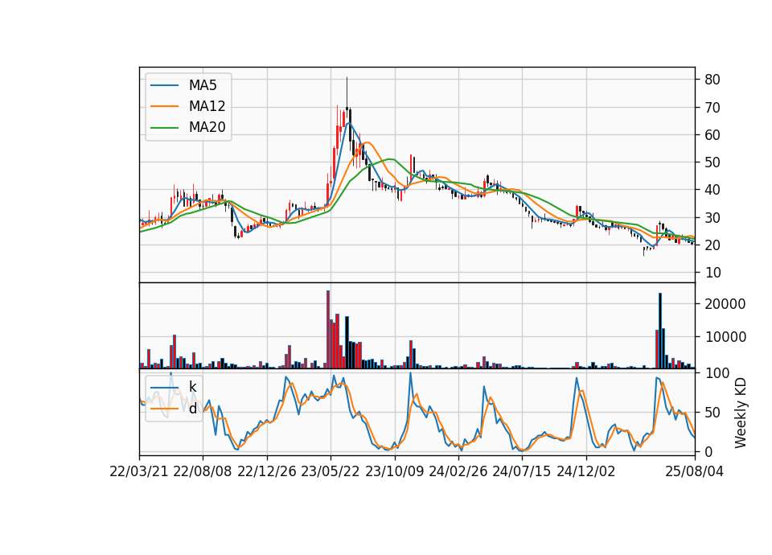Click the MA5 legend label
Image resolution: width=772 pixels, height=555 pixels.
[203, 85]
